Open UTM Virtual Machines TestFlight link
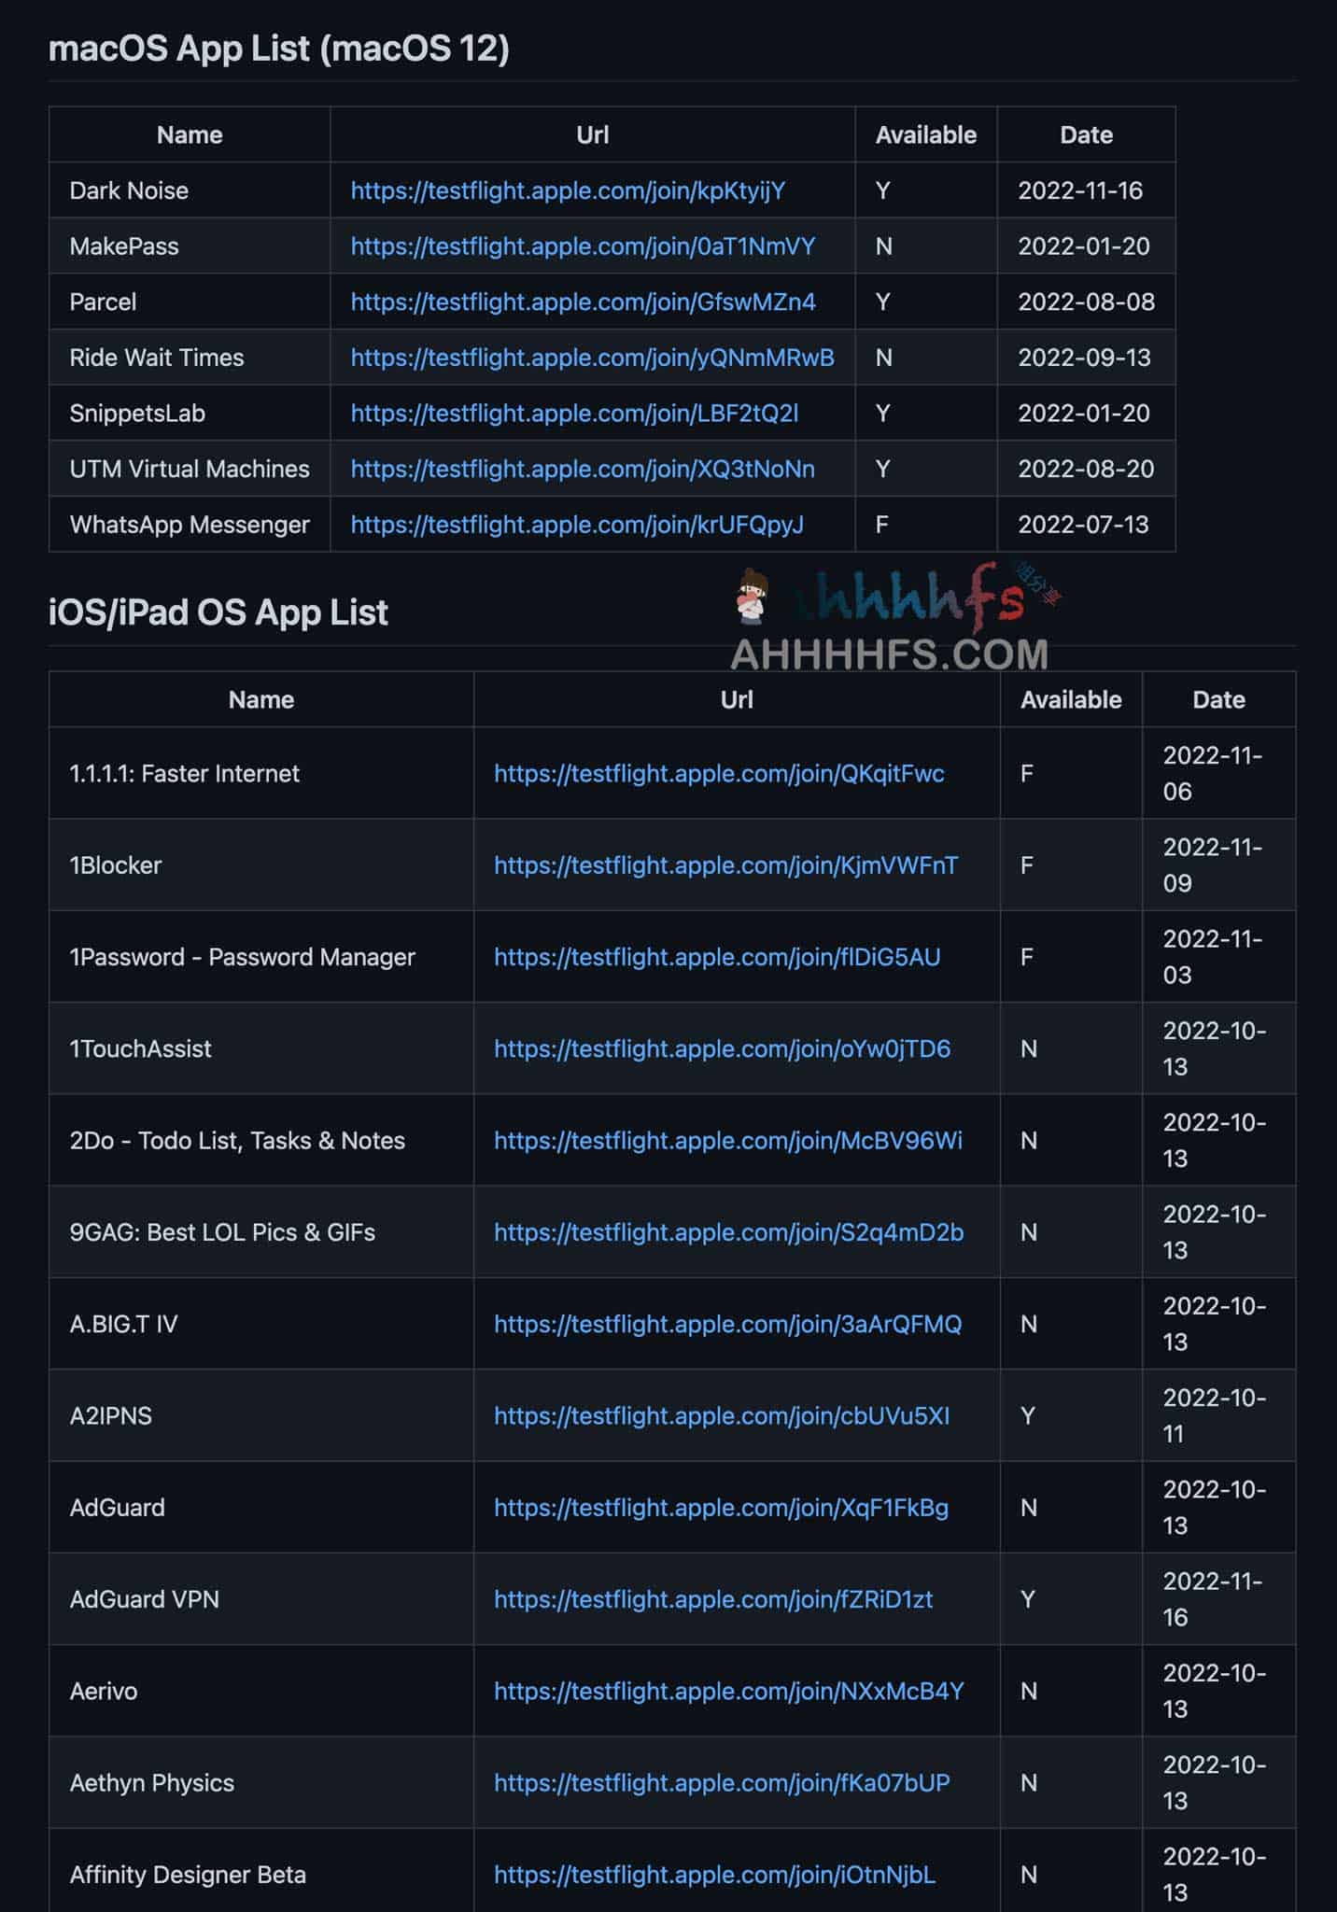 (583, 469)
